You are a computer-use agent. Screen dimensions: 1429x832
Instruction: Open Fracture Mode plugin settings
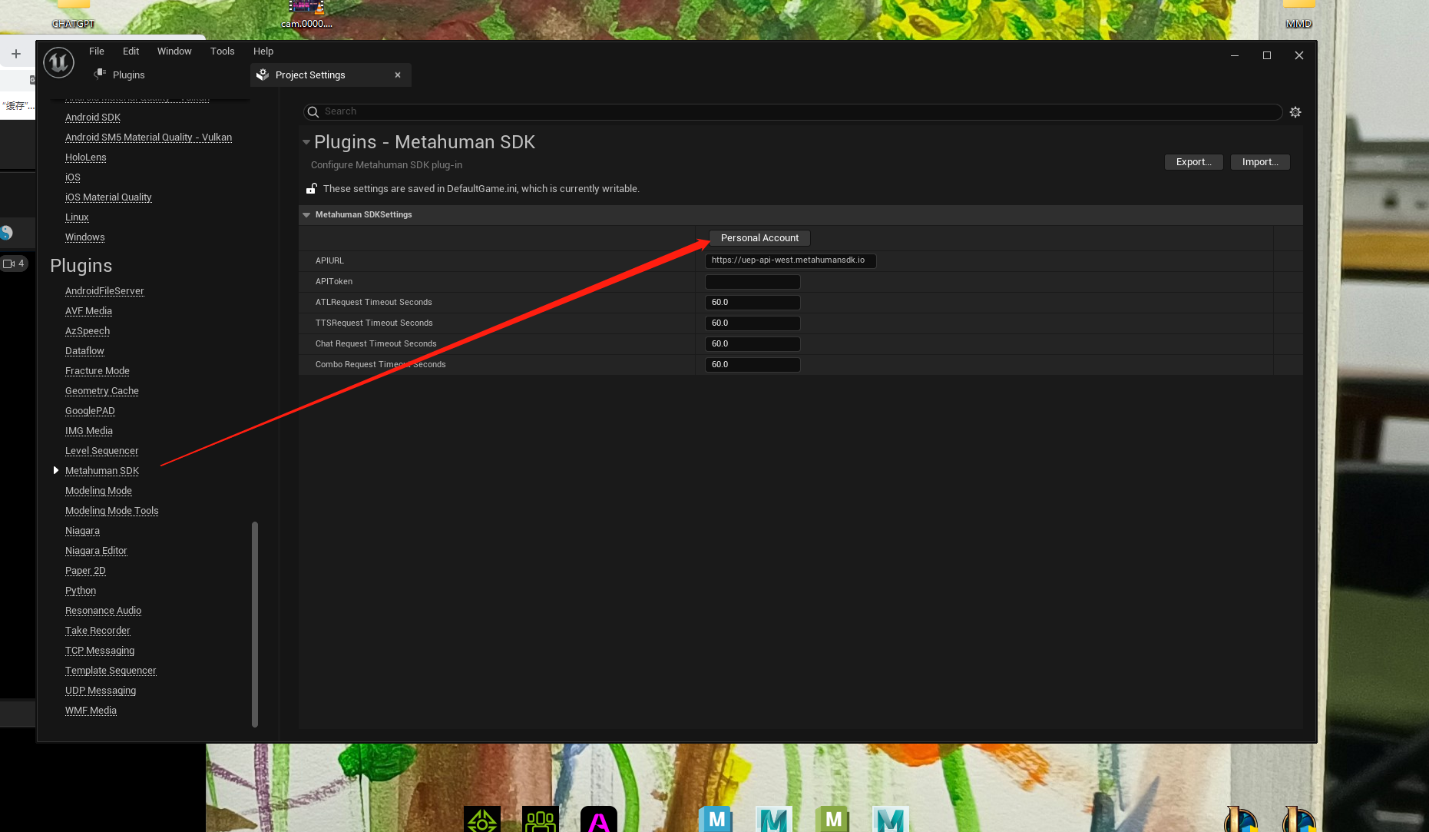point(98,371)
